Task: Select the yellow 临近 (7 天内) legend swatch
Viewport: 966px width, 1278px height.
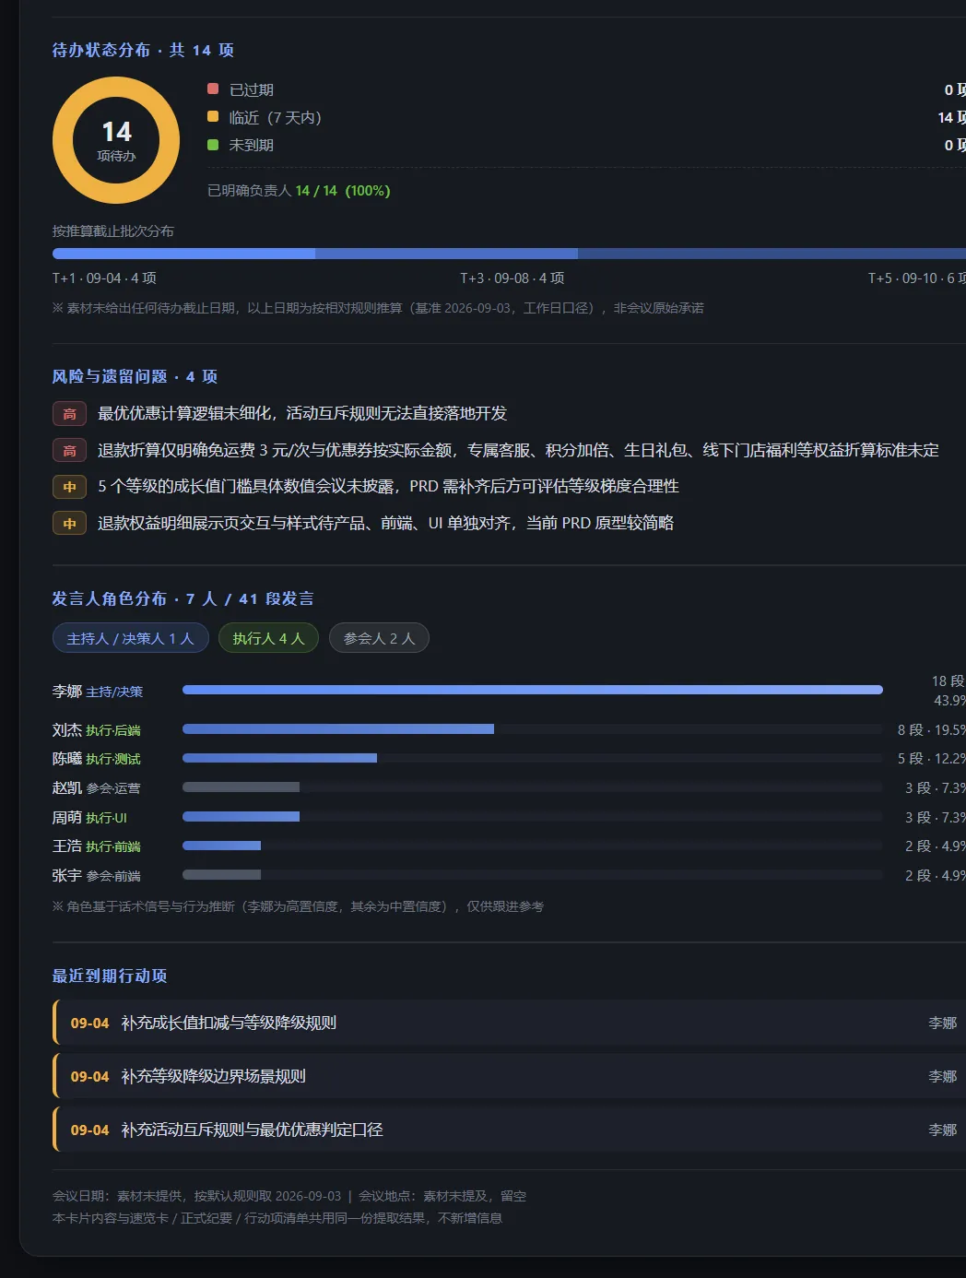Action: tap(213, 116)
